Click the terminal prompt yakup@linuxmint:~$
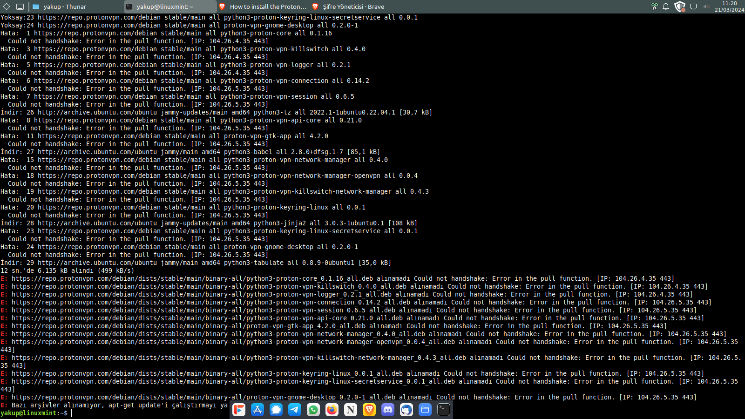Image resolution: width=745 pixels, height=419 pixels. tap(34, 413)
